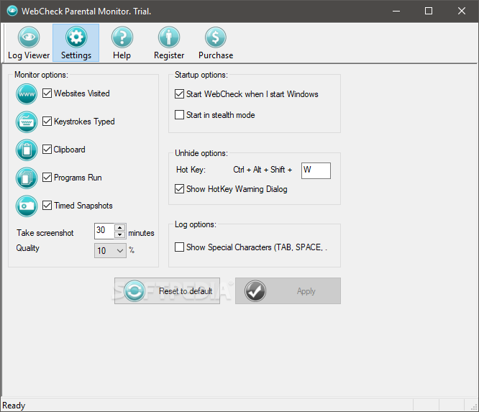Enable Start in stealth mode
This screenshot has width=479, height=412.
(179, 115)
